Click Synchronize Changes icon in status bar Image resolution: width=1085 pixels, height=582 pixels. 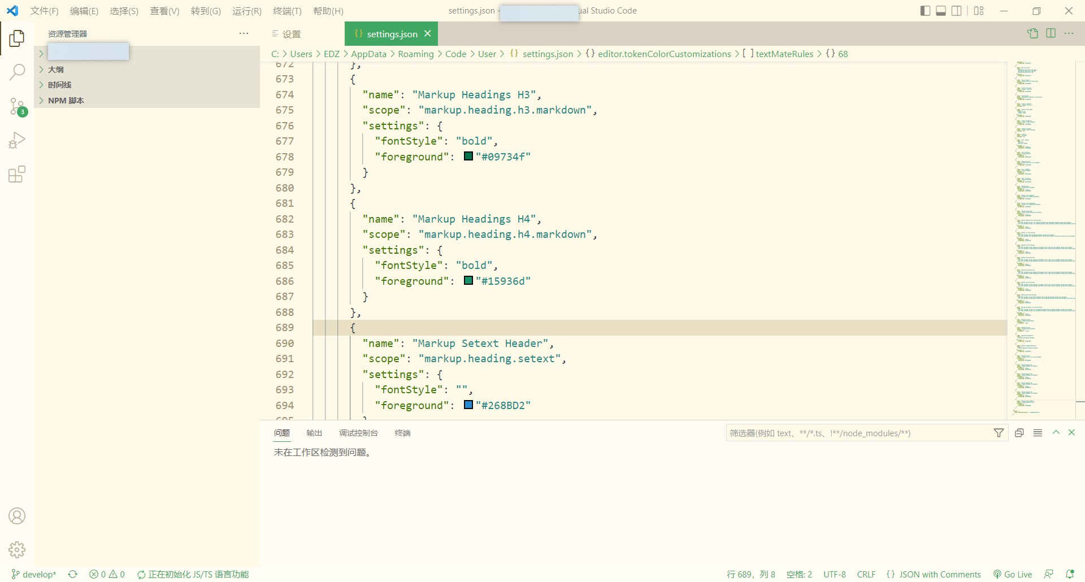tap(73, 574)
